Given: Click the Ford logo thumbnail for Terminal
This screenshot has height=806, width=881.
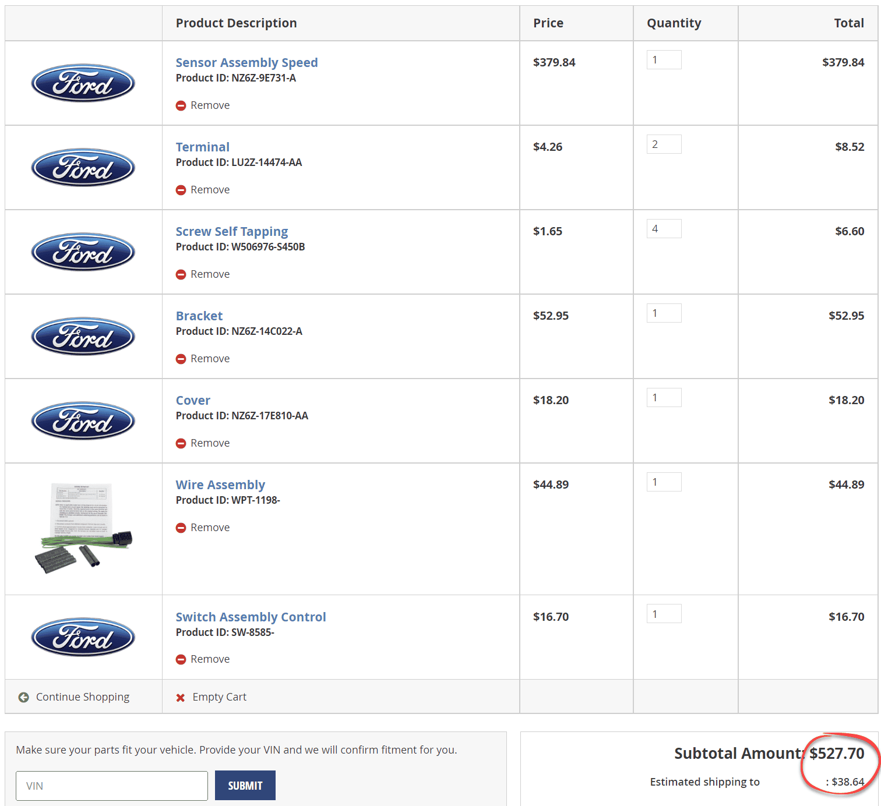Looking at the screenshot, I should click(83, 167).
